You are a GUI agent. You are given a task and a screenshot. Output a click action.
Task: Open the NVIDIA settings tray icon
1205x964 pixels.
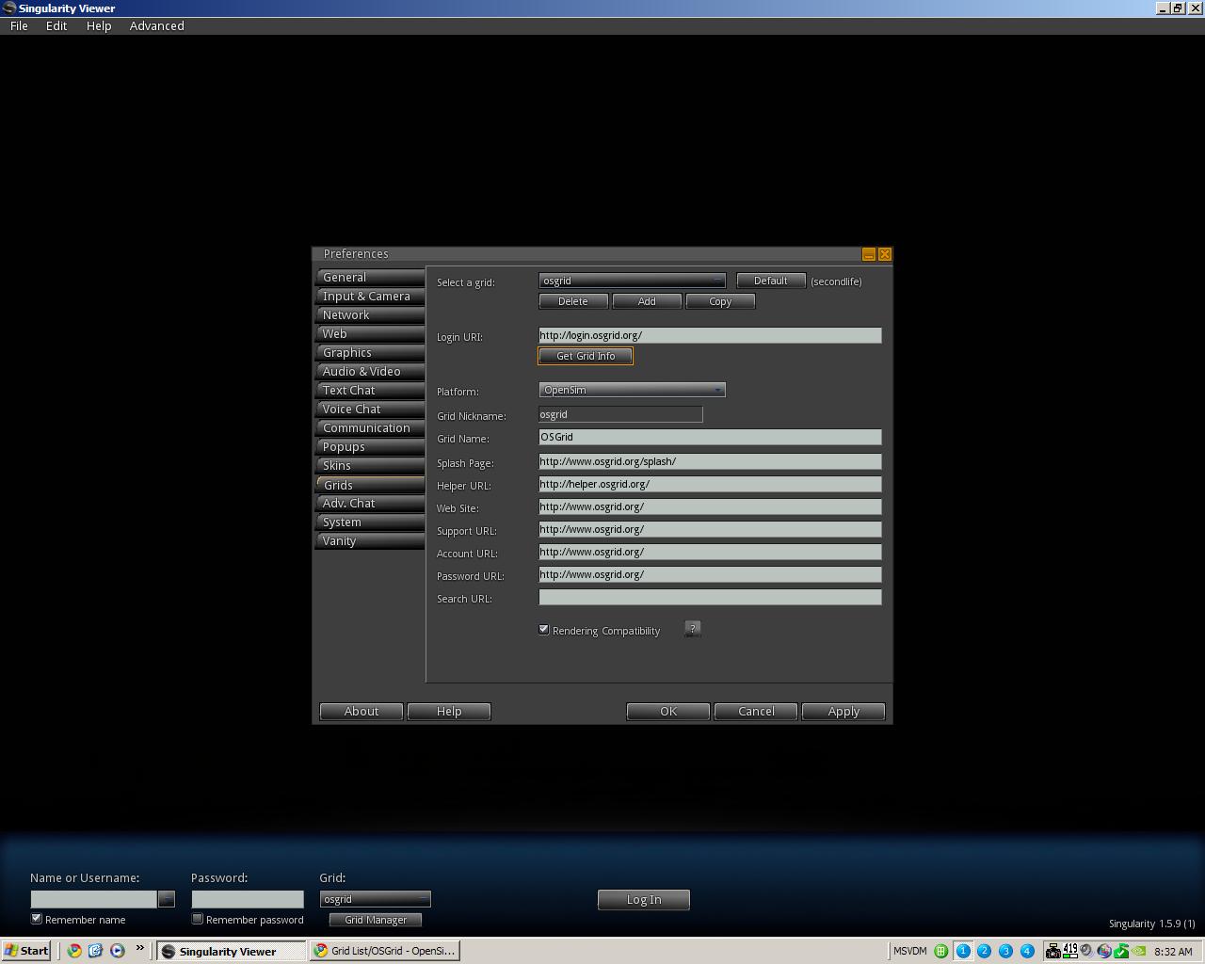[x=1139, y=951]
